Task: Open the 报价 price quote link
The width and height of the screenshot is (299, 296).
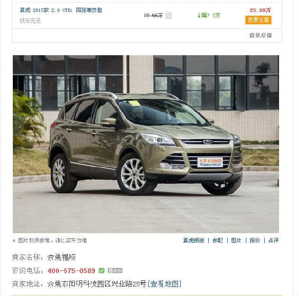Action: click(x=254, y=240)
